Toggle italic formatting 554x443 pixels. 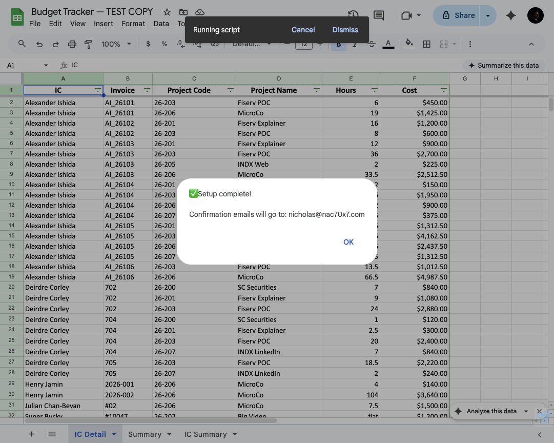click(355, 44)
